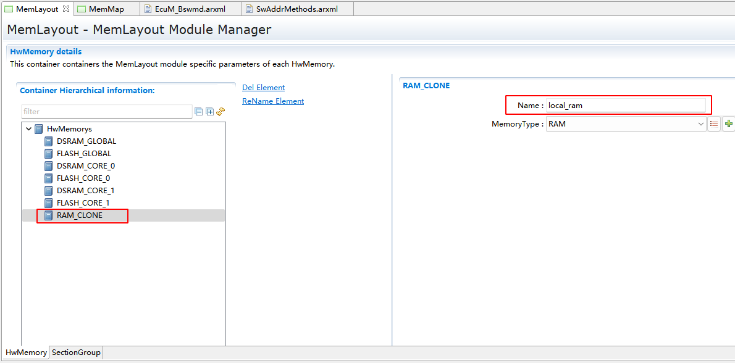Click the green plus add icon
This screenshot has width=735, height=363.
[x=729, y=124]
